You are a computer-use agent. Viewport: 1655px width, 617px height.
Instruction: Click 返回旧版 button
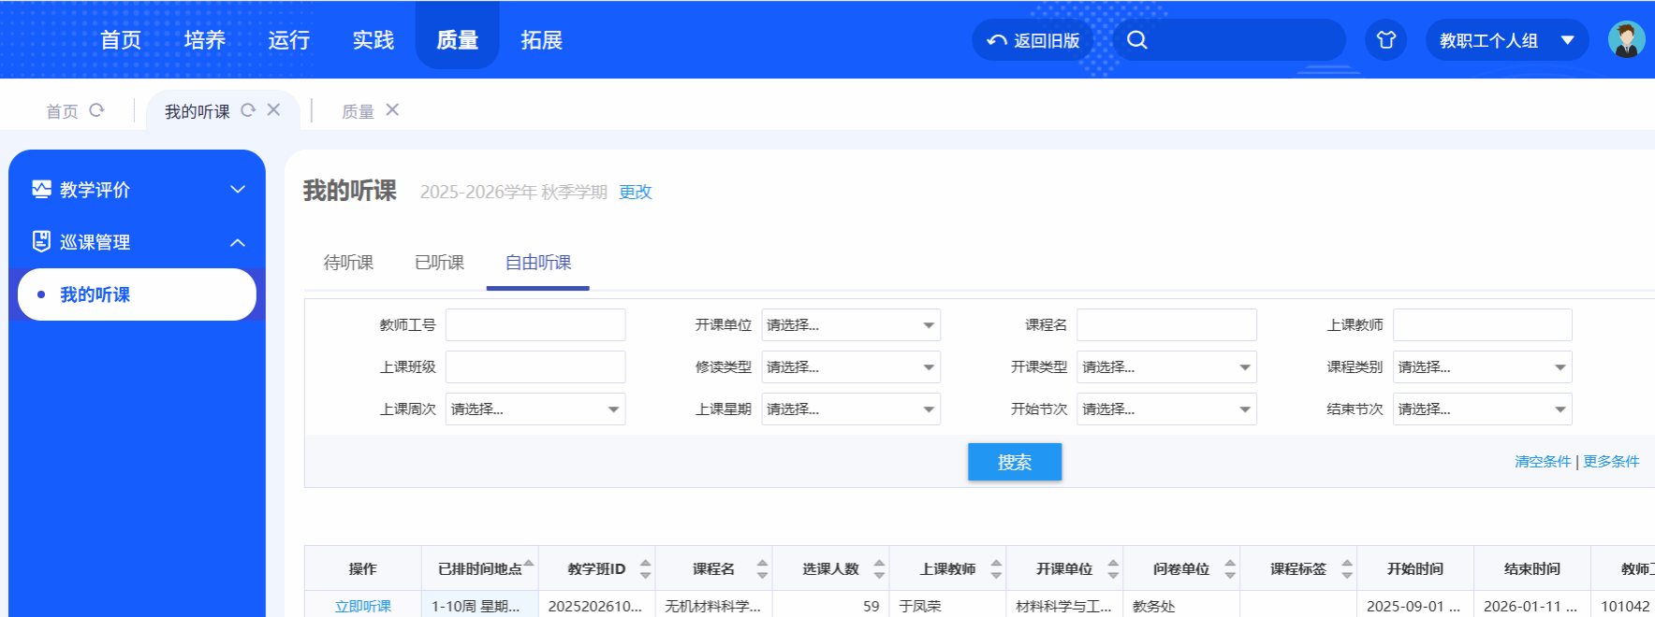(x=1033, y=40)
